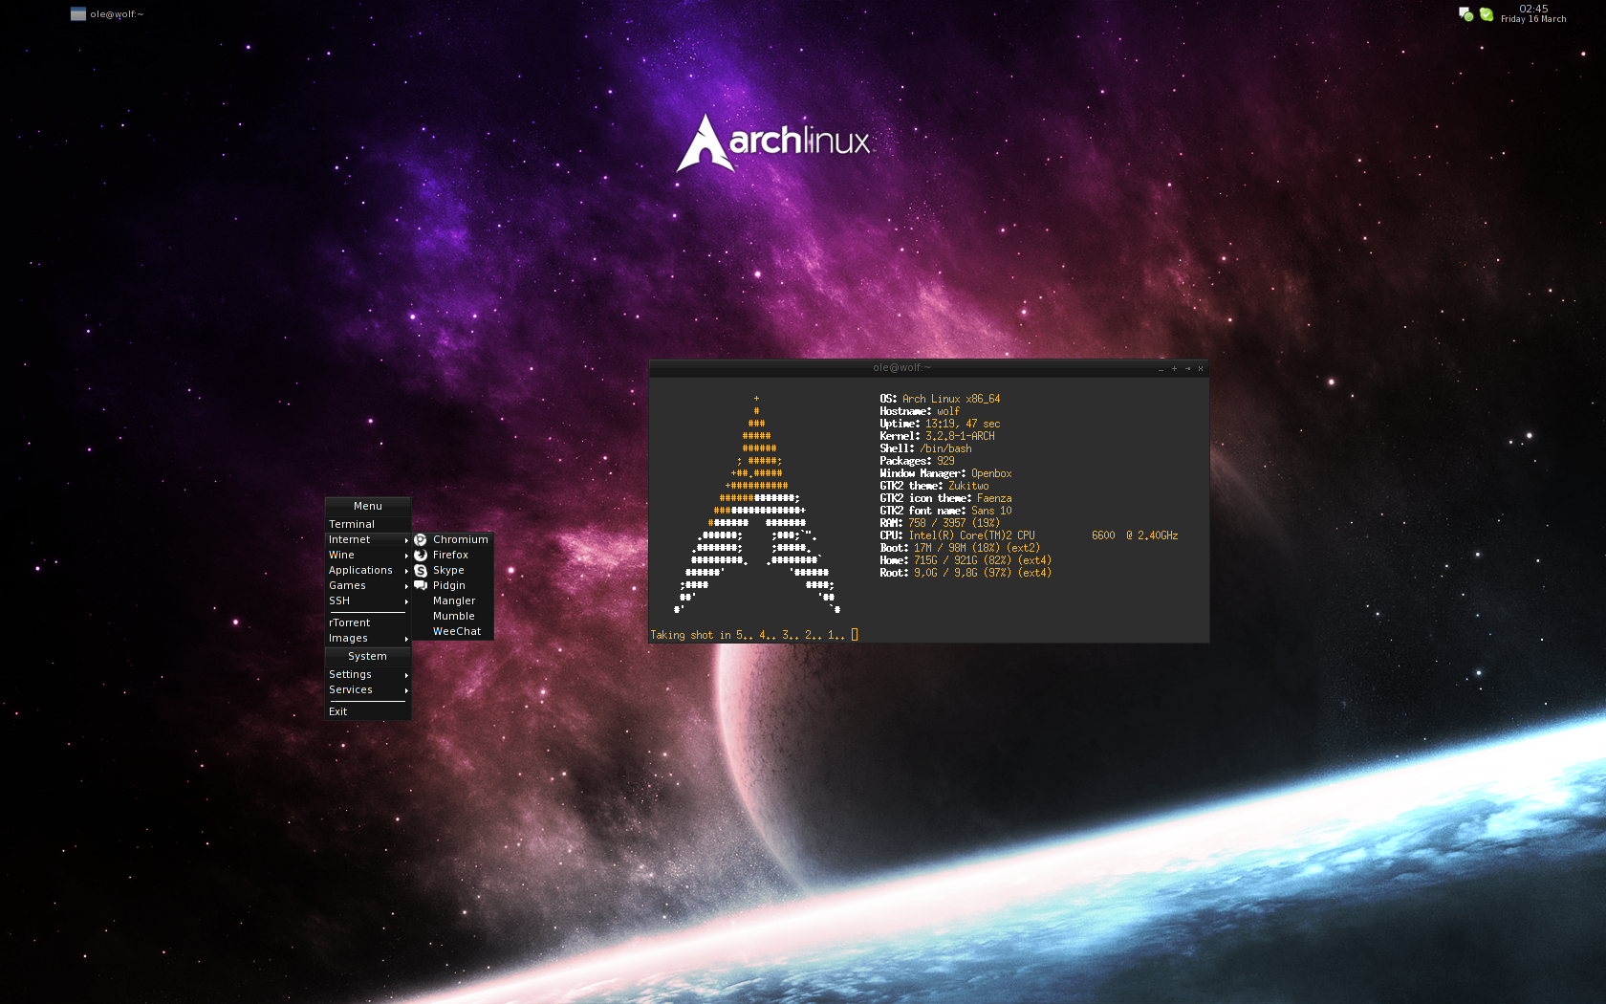Launch WeeChat from the Internet submenu
1606x1004 pixels.
[x=453, y=631]
